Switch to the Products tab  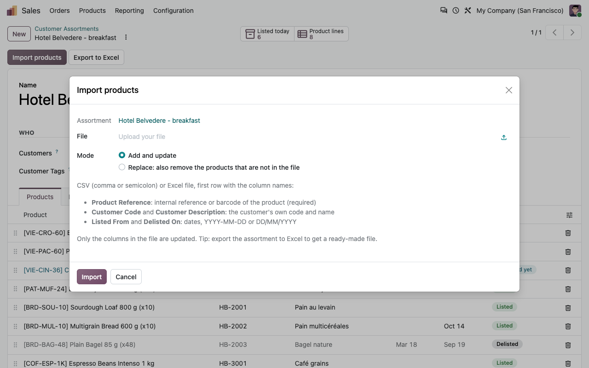(40, 197)
